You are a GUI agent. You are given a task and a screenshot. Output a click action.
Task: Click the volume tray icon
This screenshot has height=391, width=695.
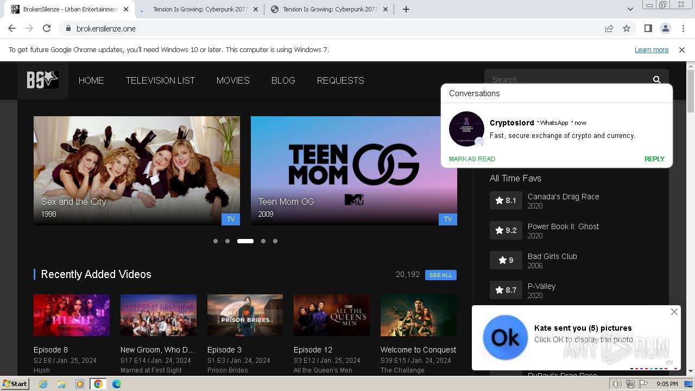617,384
